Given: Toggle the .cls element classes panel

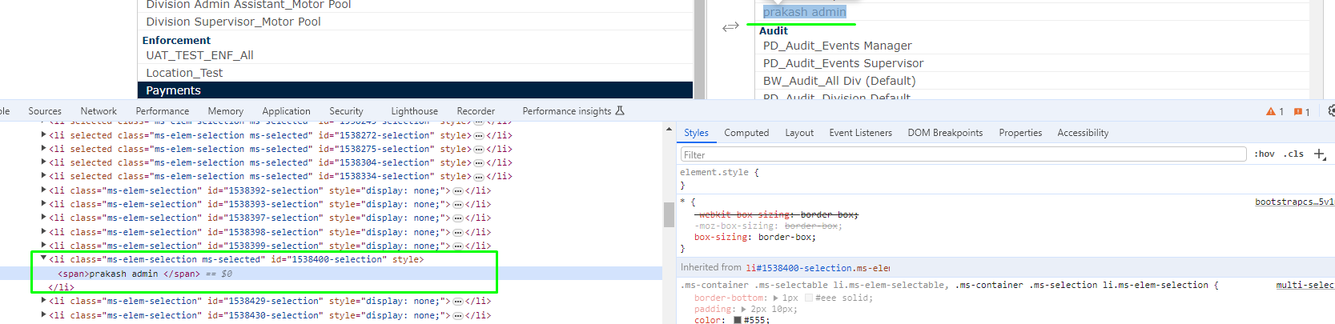Looking at the screenshot, I should [x=1294, y=154].
